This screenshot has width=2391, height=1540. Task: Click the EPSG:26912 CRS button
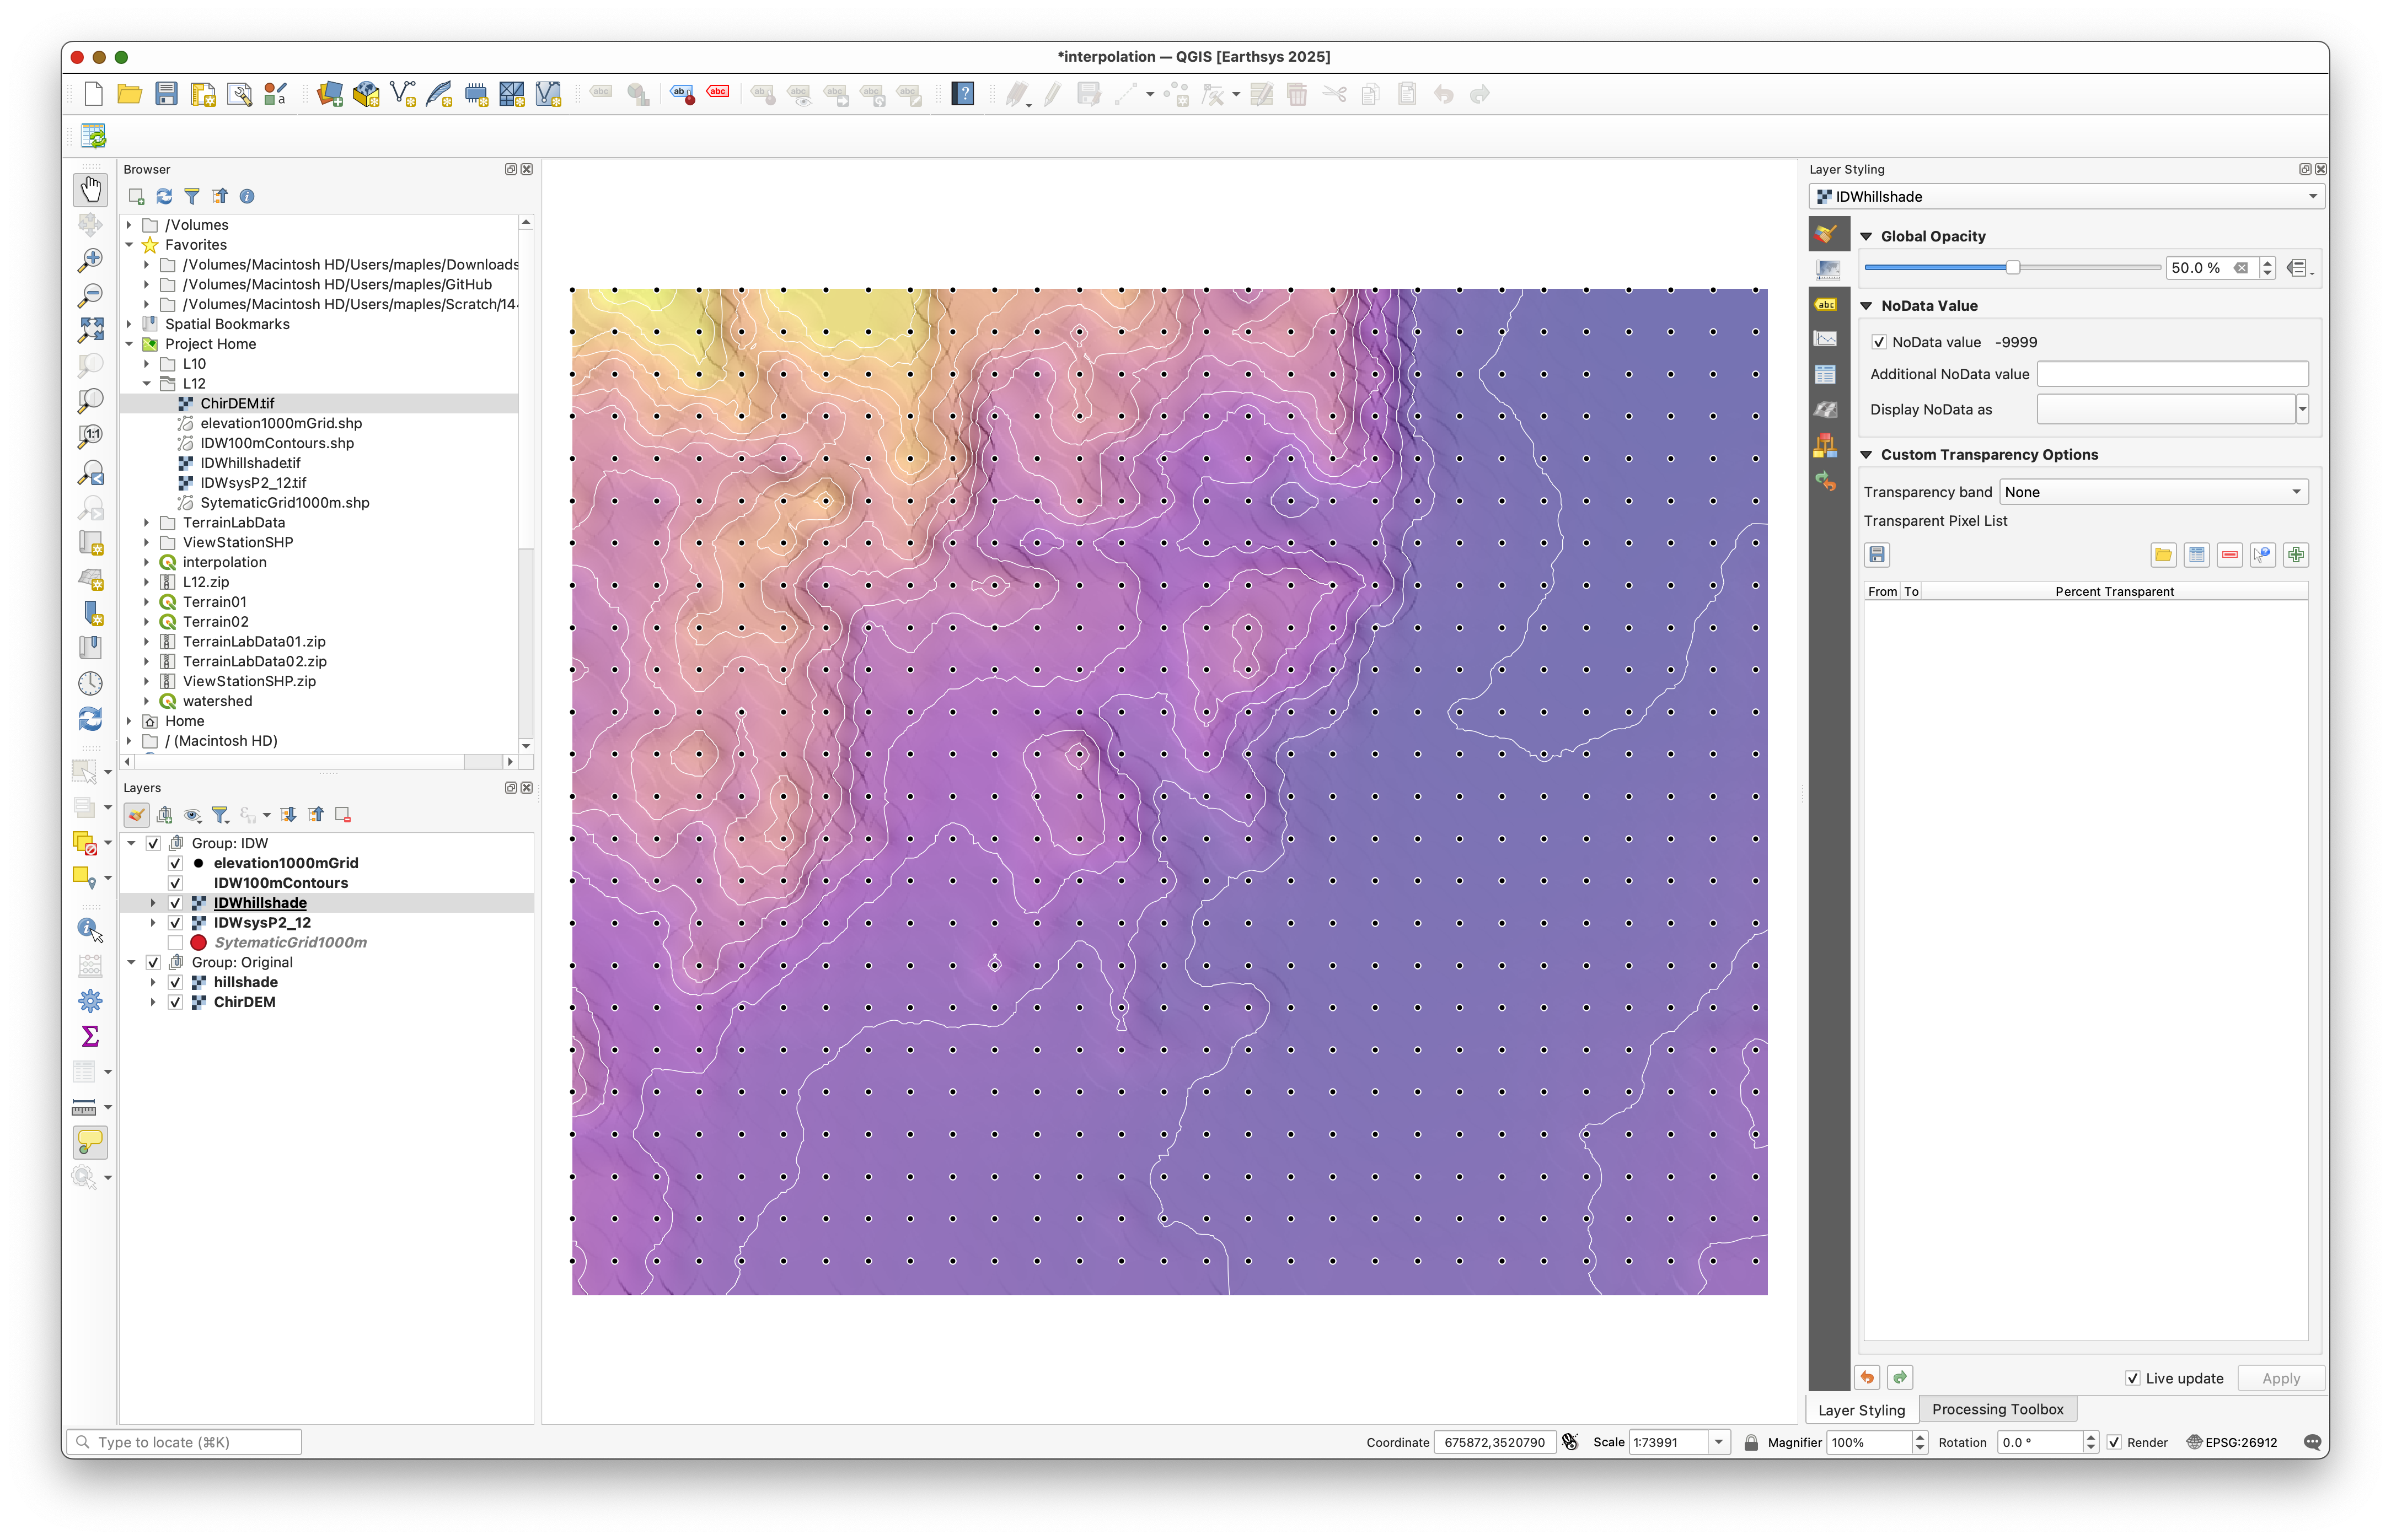pyautogui.click(x=2232, y=1442)
